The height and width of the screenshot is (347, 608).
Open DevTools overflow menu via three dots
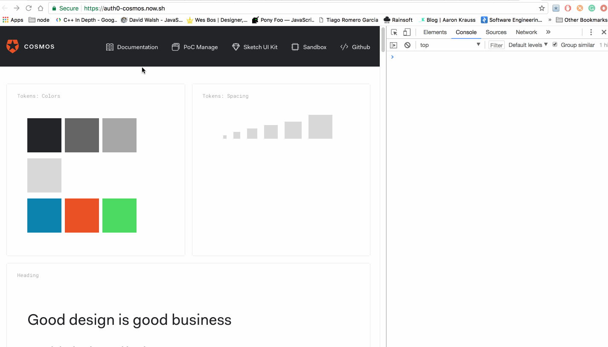click(591, 32)
